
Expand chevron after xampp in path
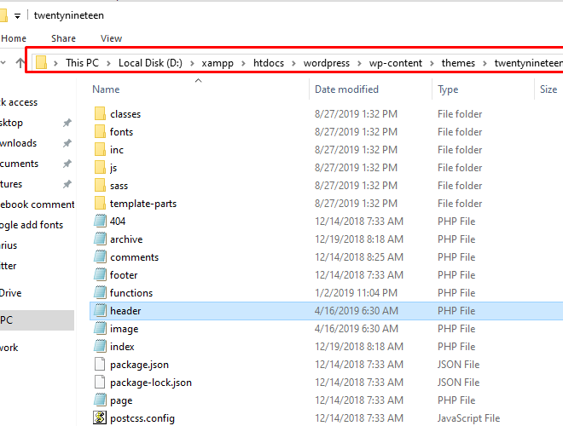point(243,63)
